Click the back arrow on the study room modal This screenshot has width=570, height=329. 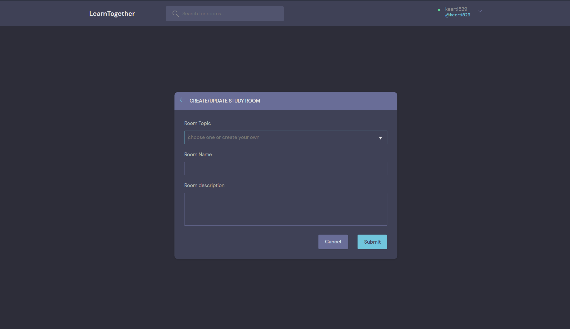pyautogui.click(x=182, y=100)
